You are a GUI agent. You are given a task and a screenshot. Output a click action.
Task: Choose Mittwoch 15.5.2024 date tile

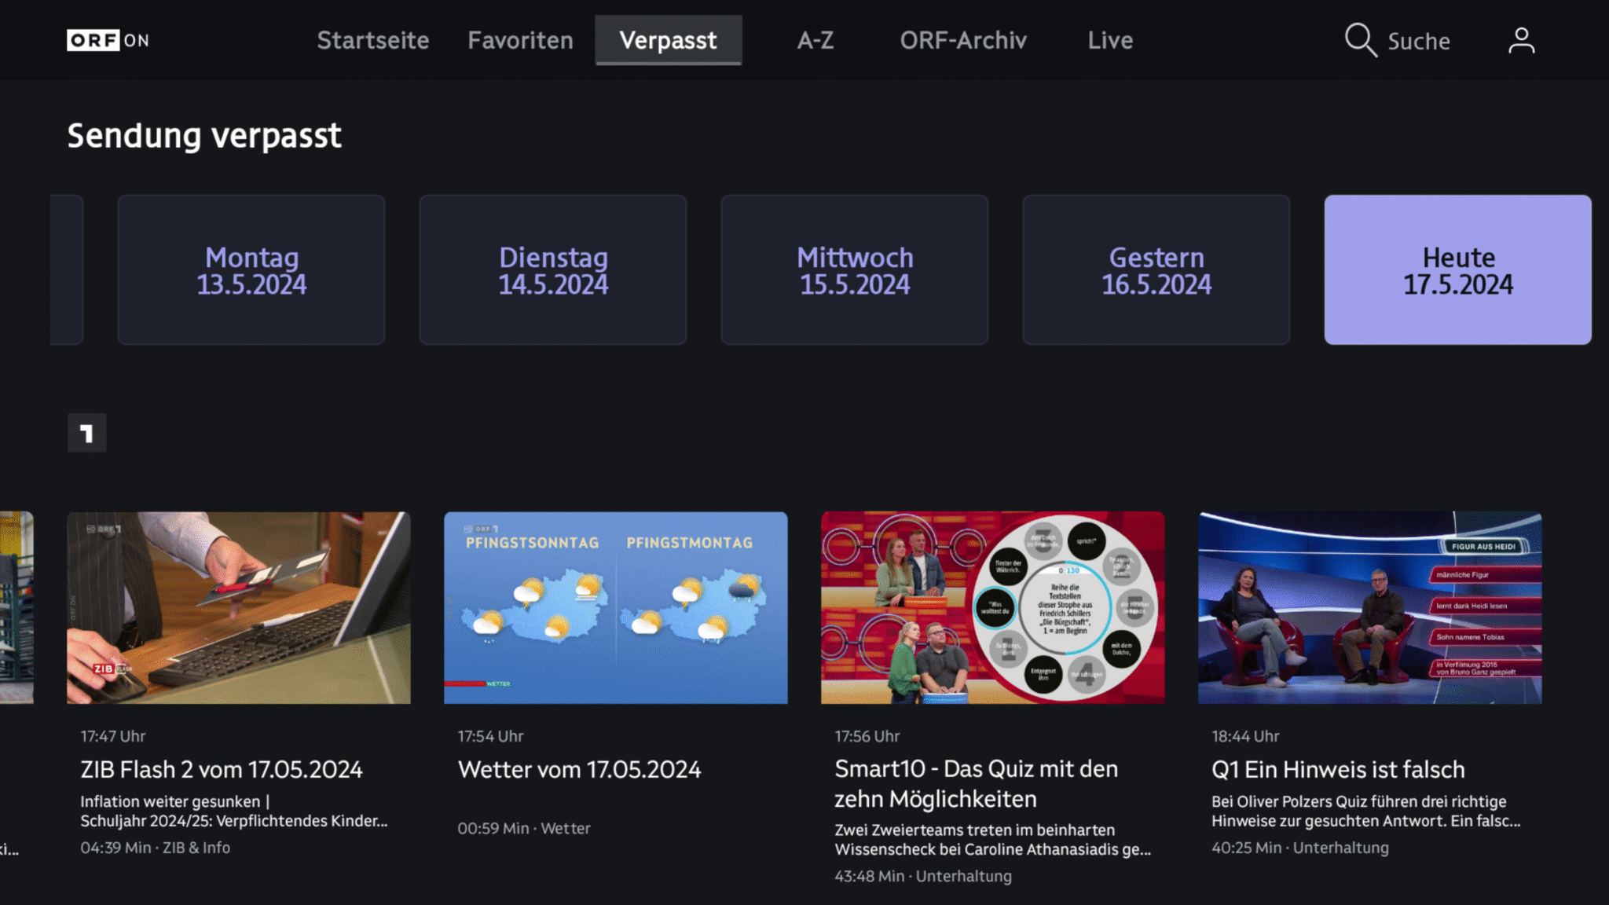click(x=855, y=269)
